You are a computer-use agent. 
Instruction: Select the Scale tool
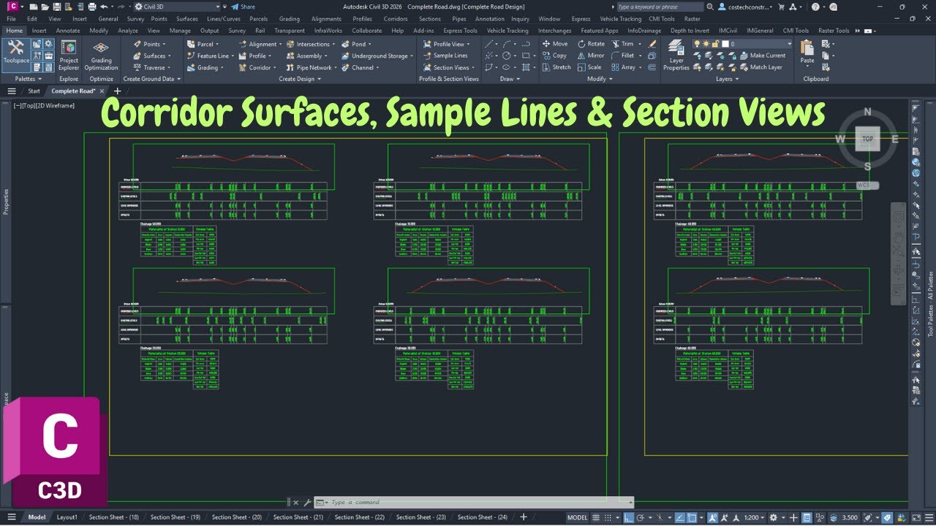pyautogui.click(x=589, y=67)
